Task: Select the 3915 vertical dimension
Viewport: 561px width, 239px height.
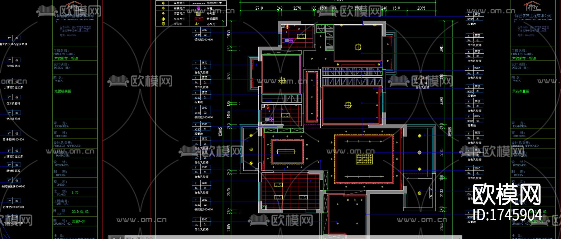Action: point(441,48)
